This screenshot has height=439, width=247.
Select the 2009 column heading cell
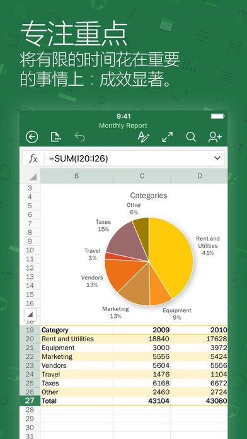point(142,330)
